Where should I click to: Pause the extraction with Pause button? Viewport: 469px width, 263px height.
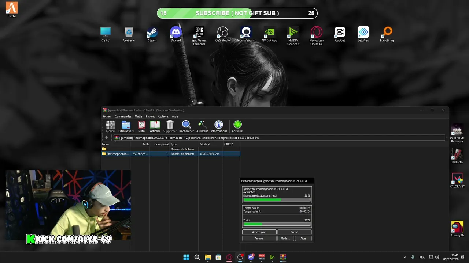(x=294, y=232)
